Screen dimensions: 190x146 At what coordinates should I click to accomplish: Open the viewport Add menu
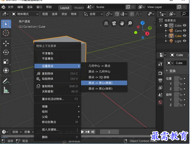[64, 14]
